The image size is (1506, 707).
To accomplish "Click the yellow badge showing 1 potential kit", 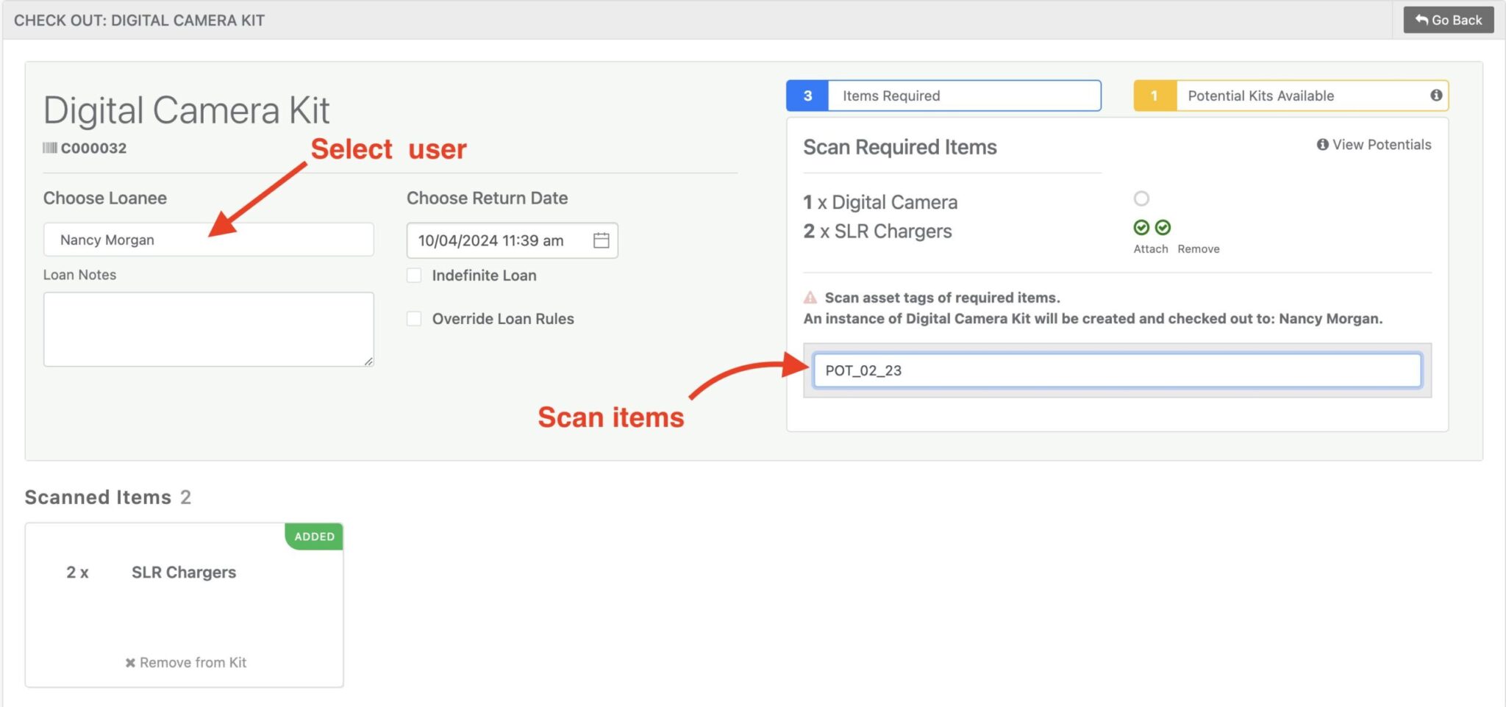I will [x=1155, y=96].
